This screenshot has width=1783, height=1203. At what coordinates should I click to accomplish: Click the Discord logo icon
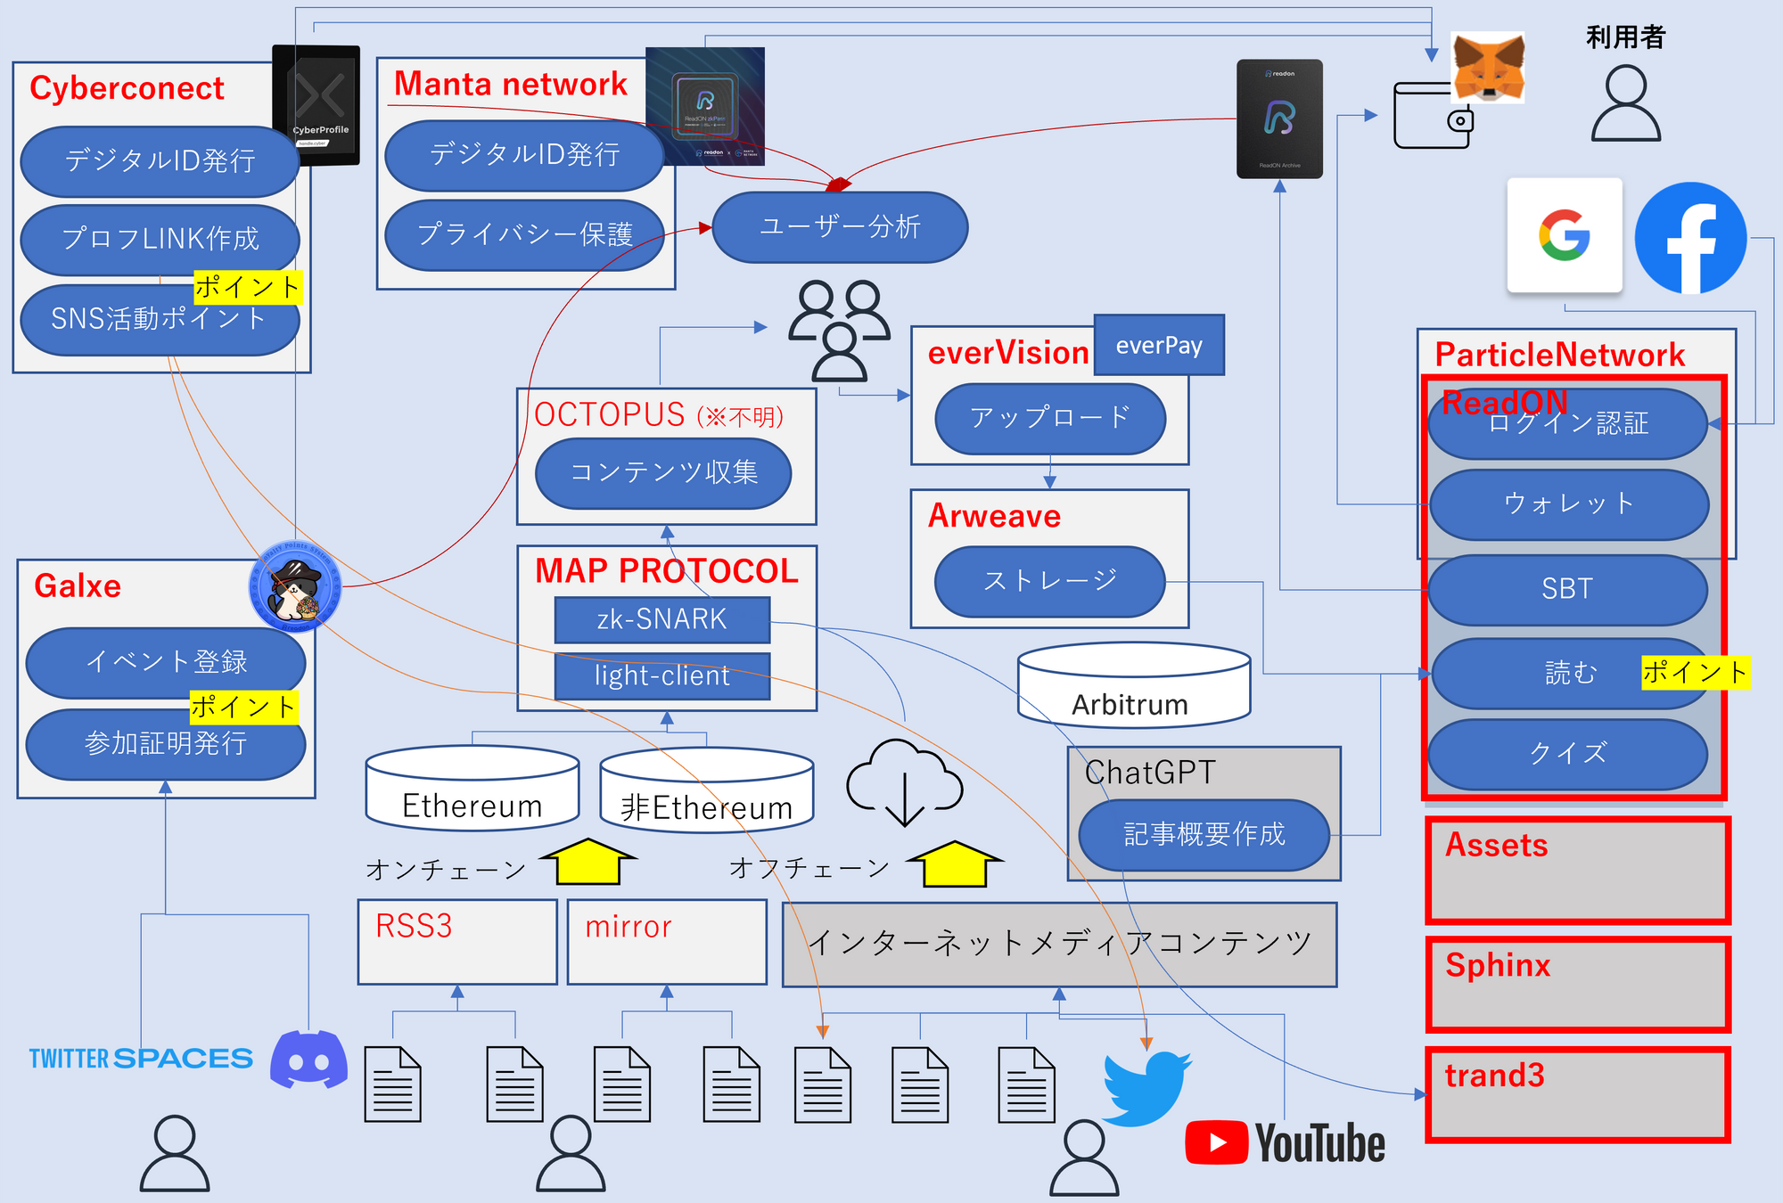click(308, 1059)
